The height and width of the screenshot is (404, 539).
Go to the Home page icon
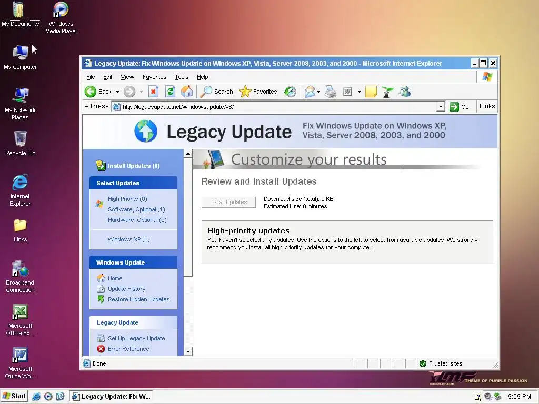coord(187,92)
